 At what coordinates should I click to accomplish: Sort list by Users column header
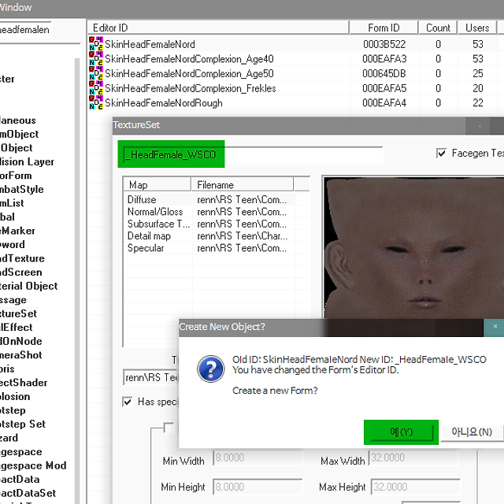[x=476, y=28]
